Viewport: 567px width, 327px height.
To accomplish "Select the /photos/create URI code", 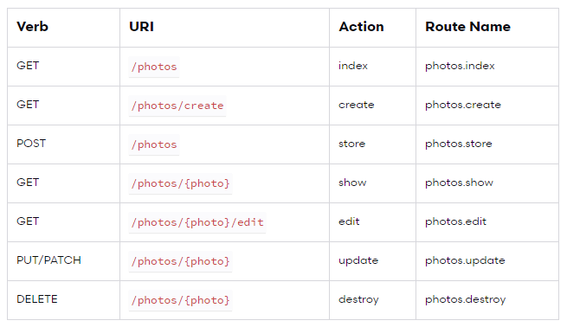I will click(177, 106).
